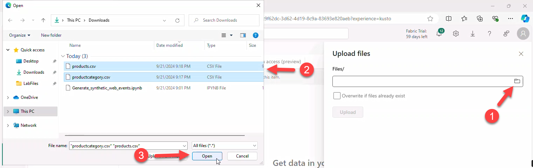Image resolution: width=533 pixels, height=168 pixels.
Task: Open recent locations dropdown arrow
Action: tap(33, 20)
